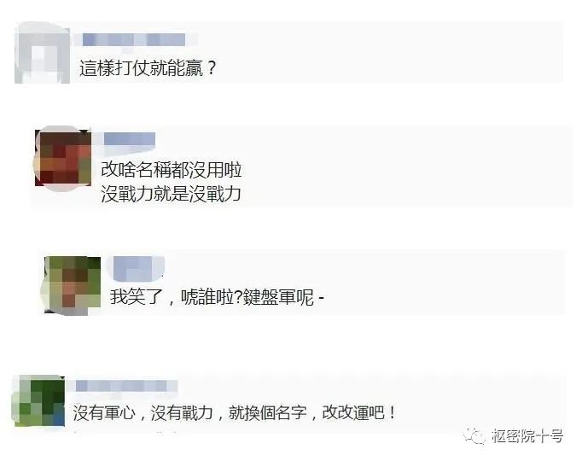Open blurred username above 改啥名稱都沒用啦

click(x=130, y=139)
